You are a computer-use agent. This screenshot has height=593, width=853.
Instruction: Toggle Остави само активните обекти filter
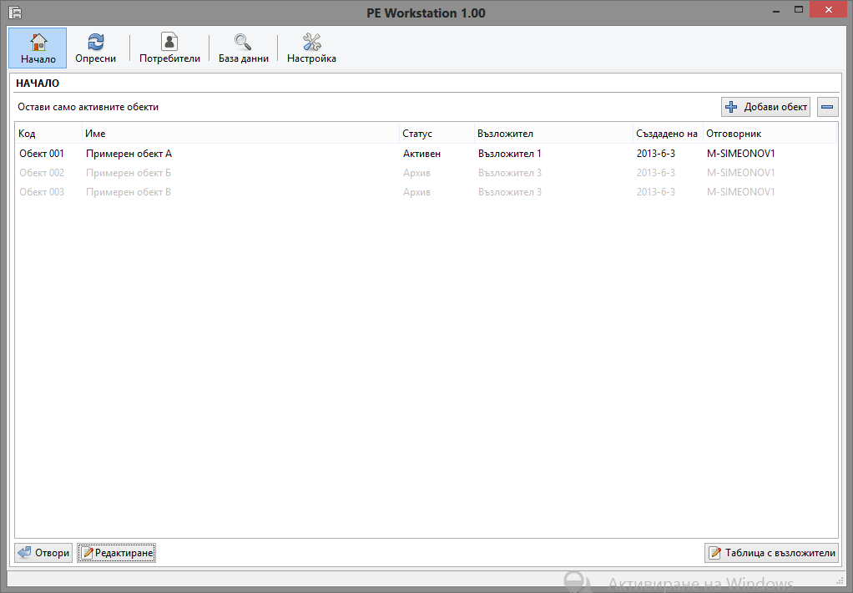88,107
